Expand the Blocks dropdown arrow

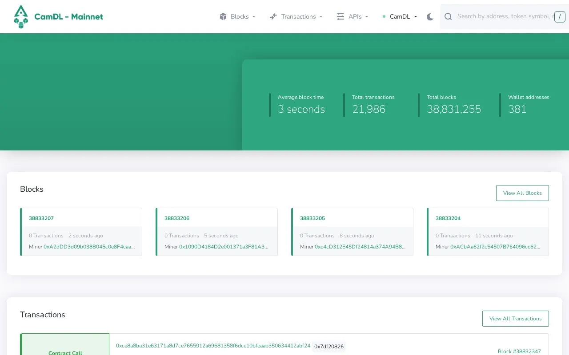pos(254,17)
